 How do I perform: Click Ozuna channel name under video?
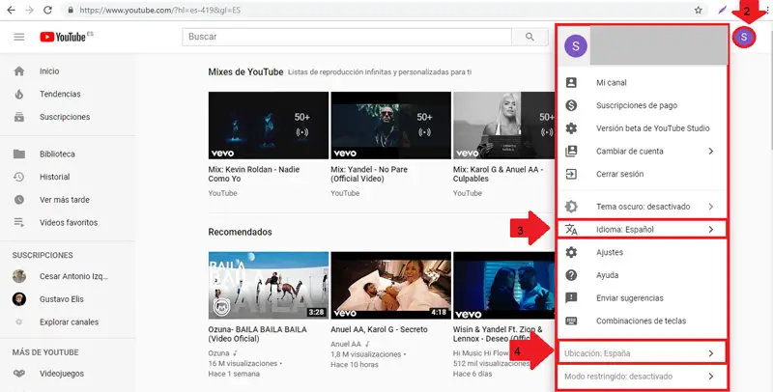(218, 353)
